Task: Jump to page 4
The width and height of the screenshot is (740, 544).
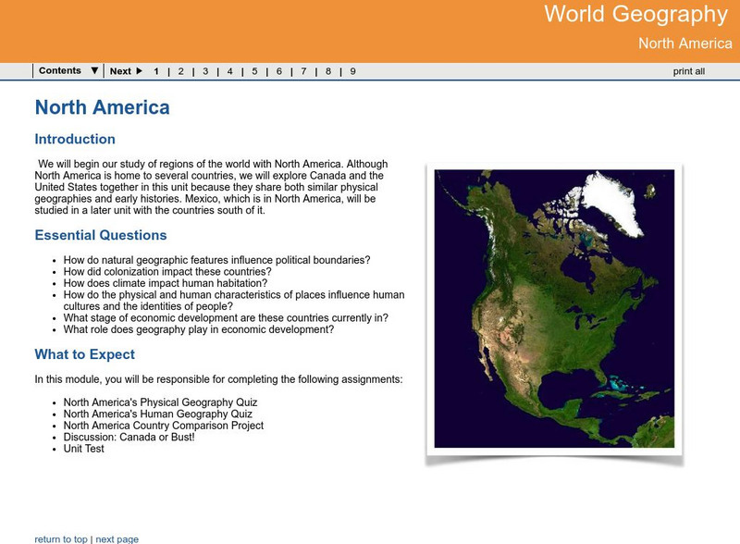Action: point(229,71)
